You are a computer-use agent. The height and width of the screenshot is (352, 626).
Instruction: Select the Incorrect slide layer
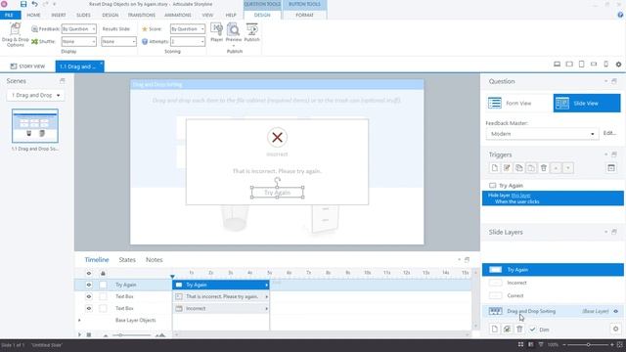(x=553, y=283)
